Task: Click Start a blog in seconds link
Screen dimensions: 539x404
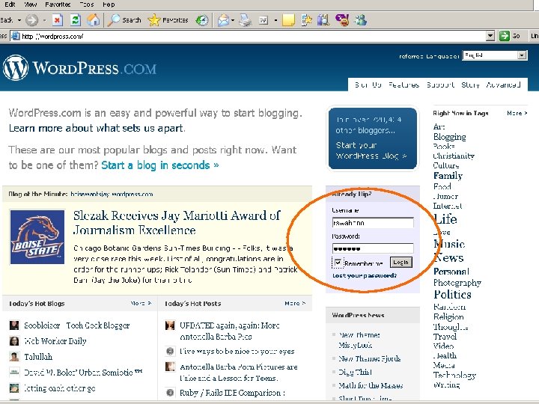Action: (160, 165)
